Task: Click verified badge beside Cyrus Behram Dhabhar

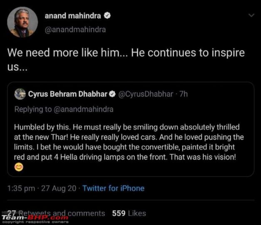Action: [112, 94]
